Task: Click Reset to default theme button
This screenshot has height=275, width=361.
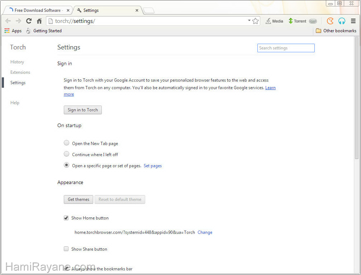Action: 120,199
